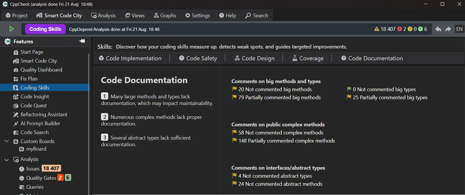This screenshot has width=465, height=195.
Task: Maximize the CppCheck window
Action: pos(442,4)
